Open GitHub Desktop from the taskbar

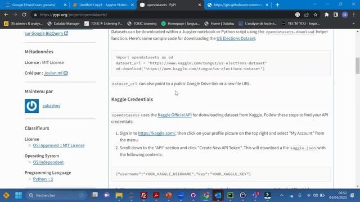[193, 195]
